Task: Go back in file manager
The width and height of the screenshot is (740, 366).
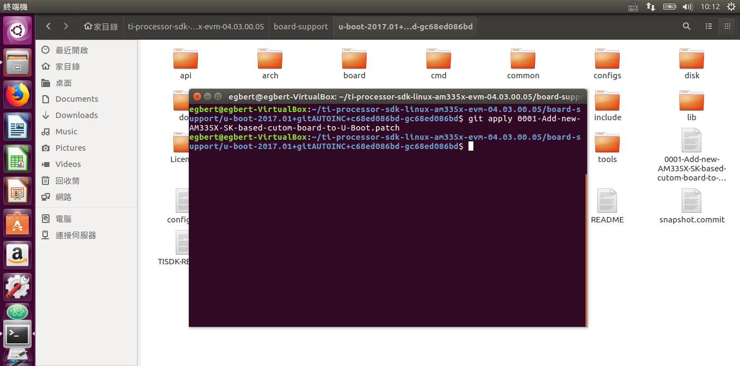Action: (x=48, y=26)
